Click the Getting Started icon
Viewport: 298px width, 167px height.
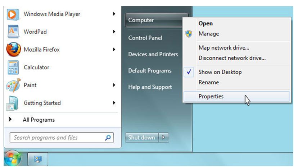point(12,103)
